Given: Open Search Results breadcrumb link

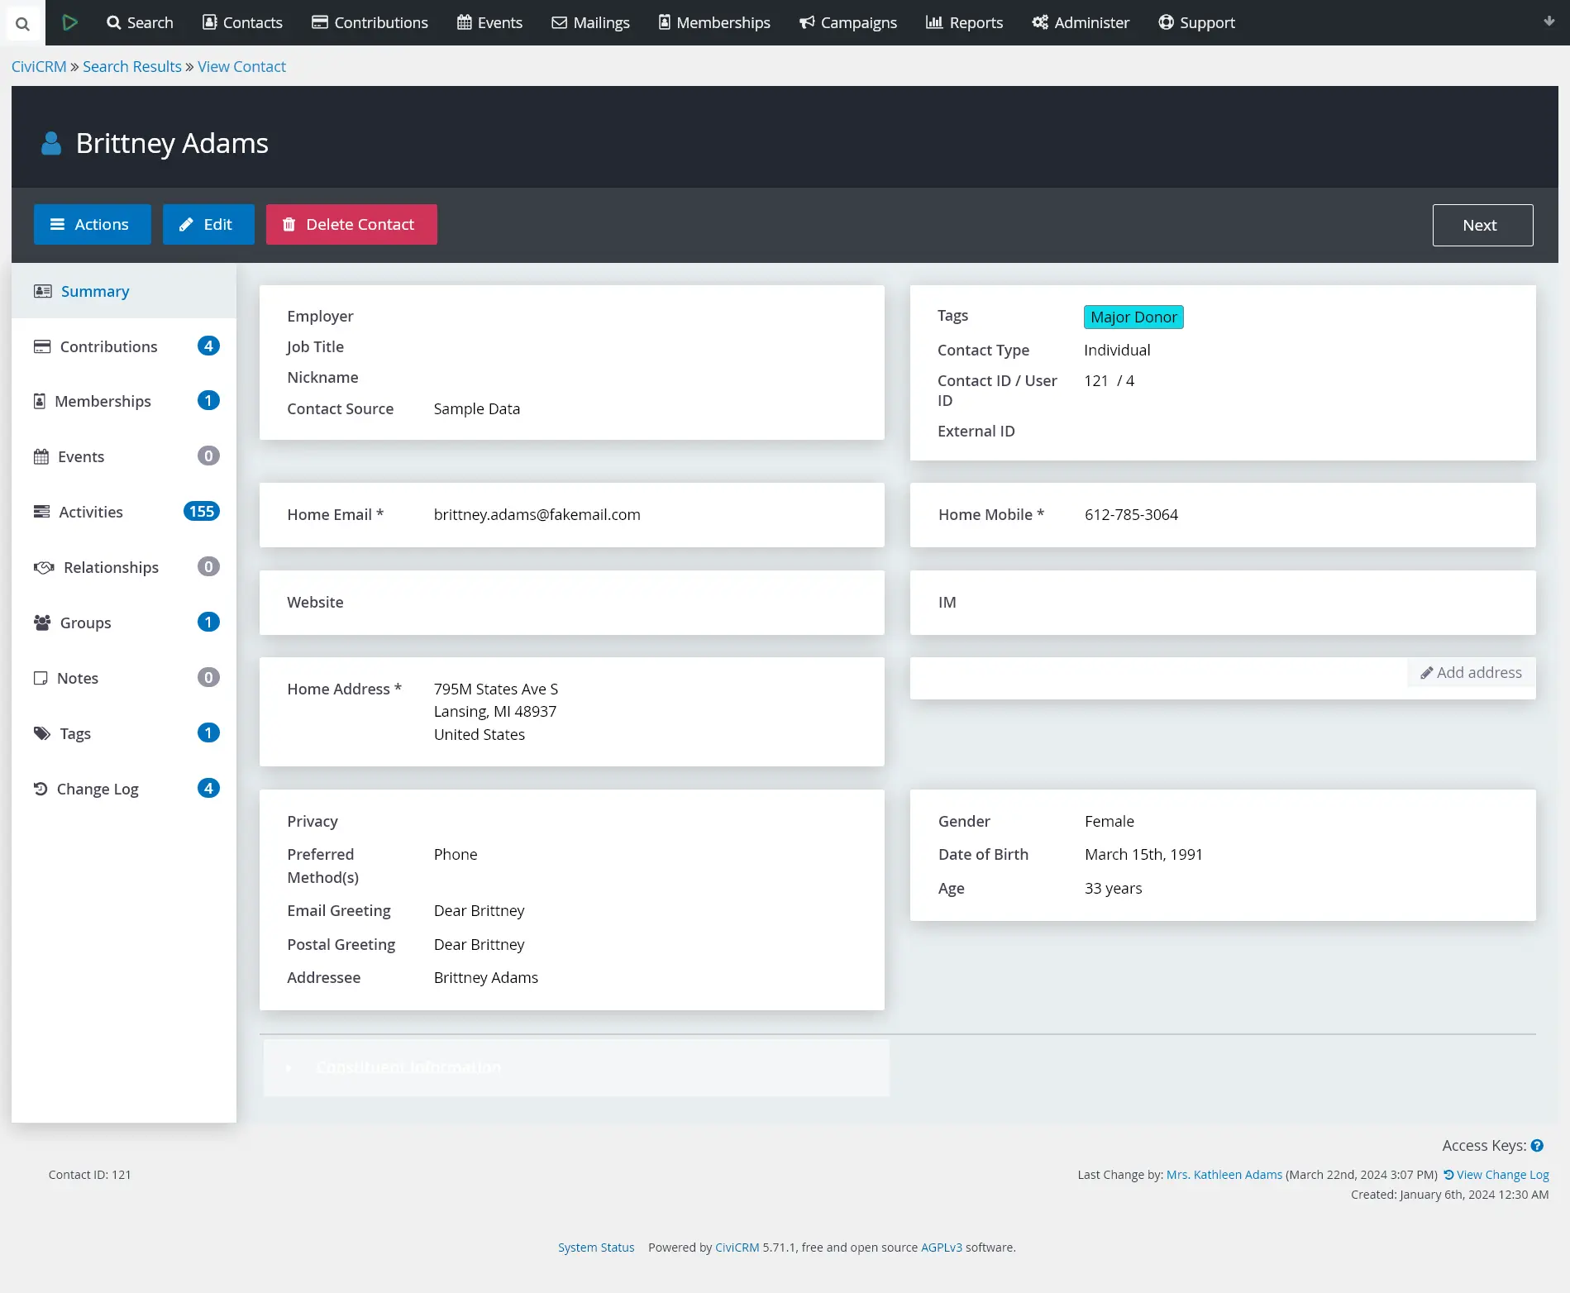Looking at the screenshot, I should [x=131, y=66].
